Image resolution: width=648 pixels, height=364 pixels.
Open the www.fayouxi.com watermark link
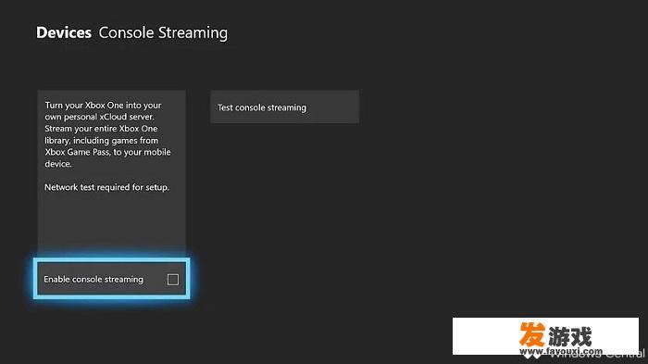tap(561, 352)
